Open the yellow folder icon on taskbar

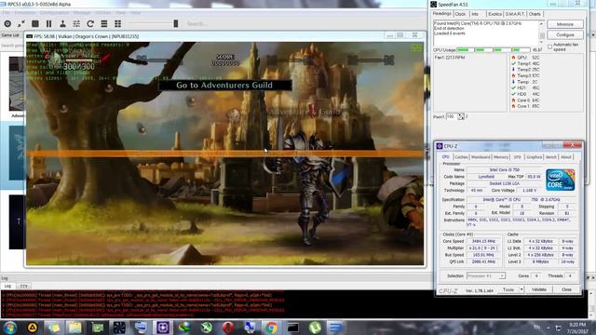click(x=74, y=328)
